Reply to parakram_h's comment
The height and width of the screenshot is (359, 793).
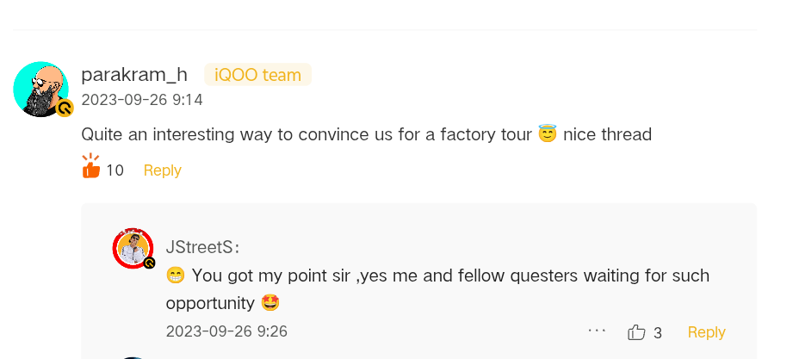(162, 170)
